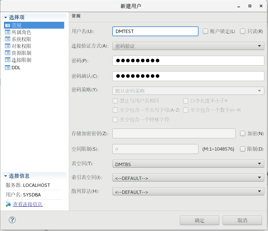Screen dimensions: 268x231
Task: Click the connection info icon beside 查看连接信息
Action: (x=8, y=204)
